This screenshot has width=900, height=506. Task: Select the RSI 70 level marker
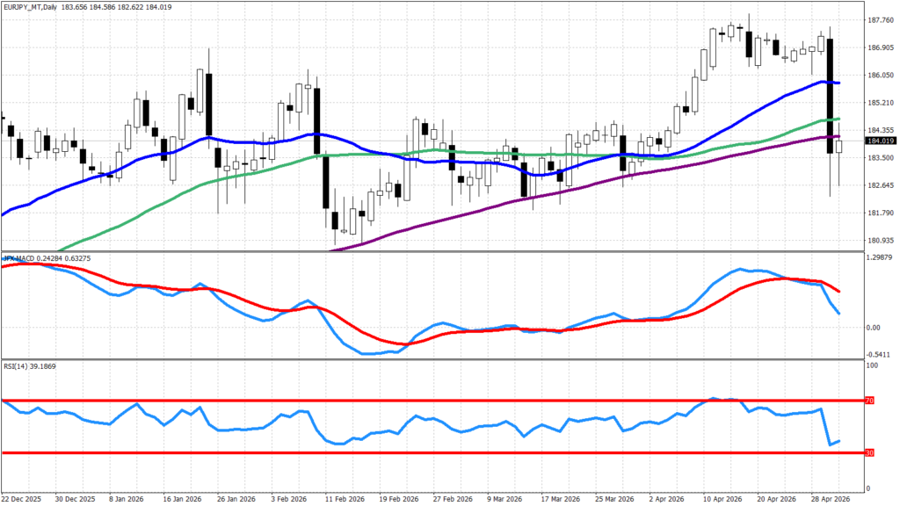coord(869,401)
